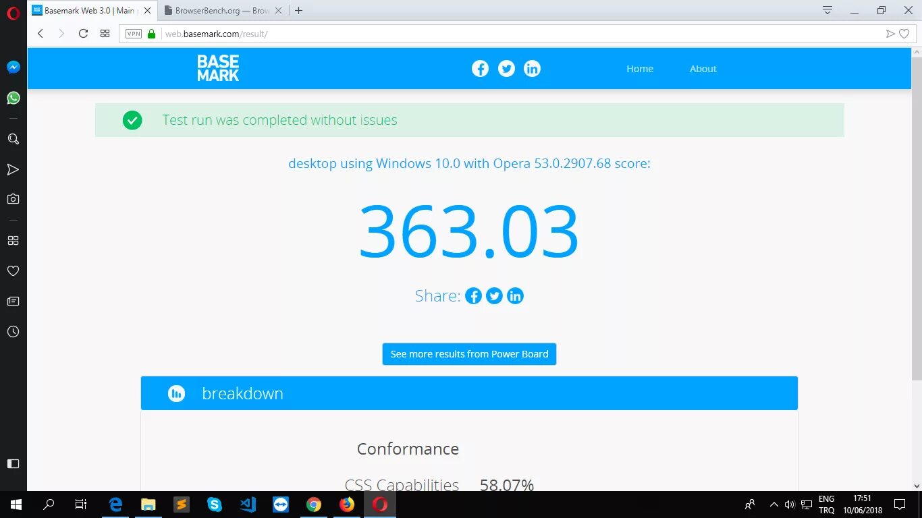922x518 pixels.
Task: Open Windows Start menu
Action: coord(16,505)
